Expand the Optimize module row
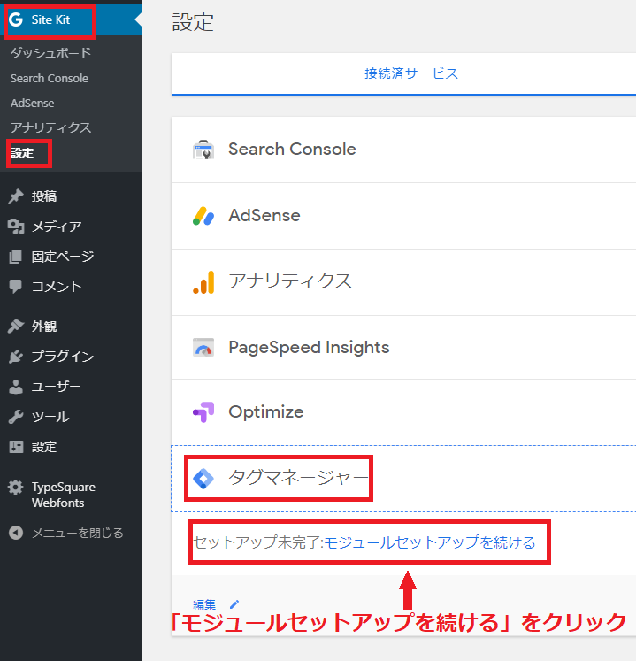 coord(403,411)
